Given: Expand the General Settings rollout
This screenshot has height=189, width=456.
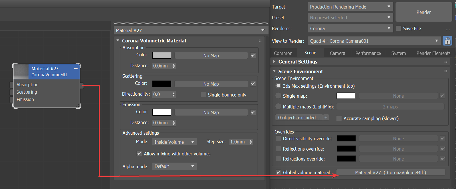Looking at the screenshot, I should (x=274, y=61).
